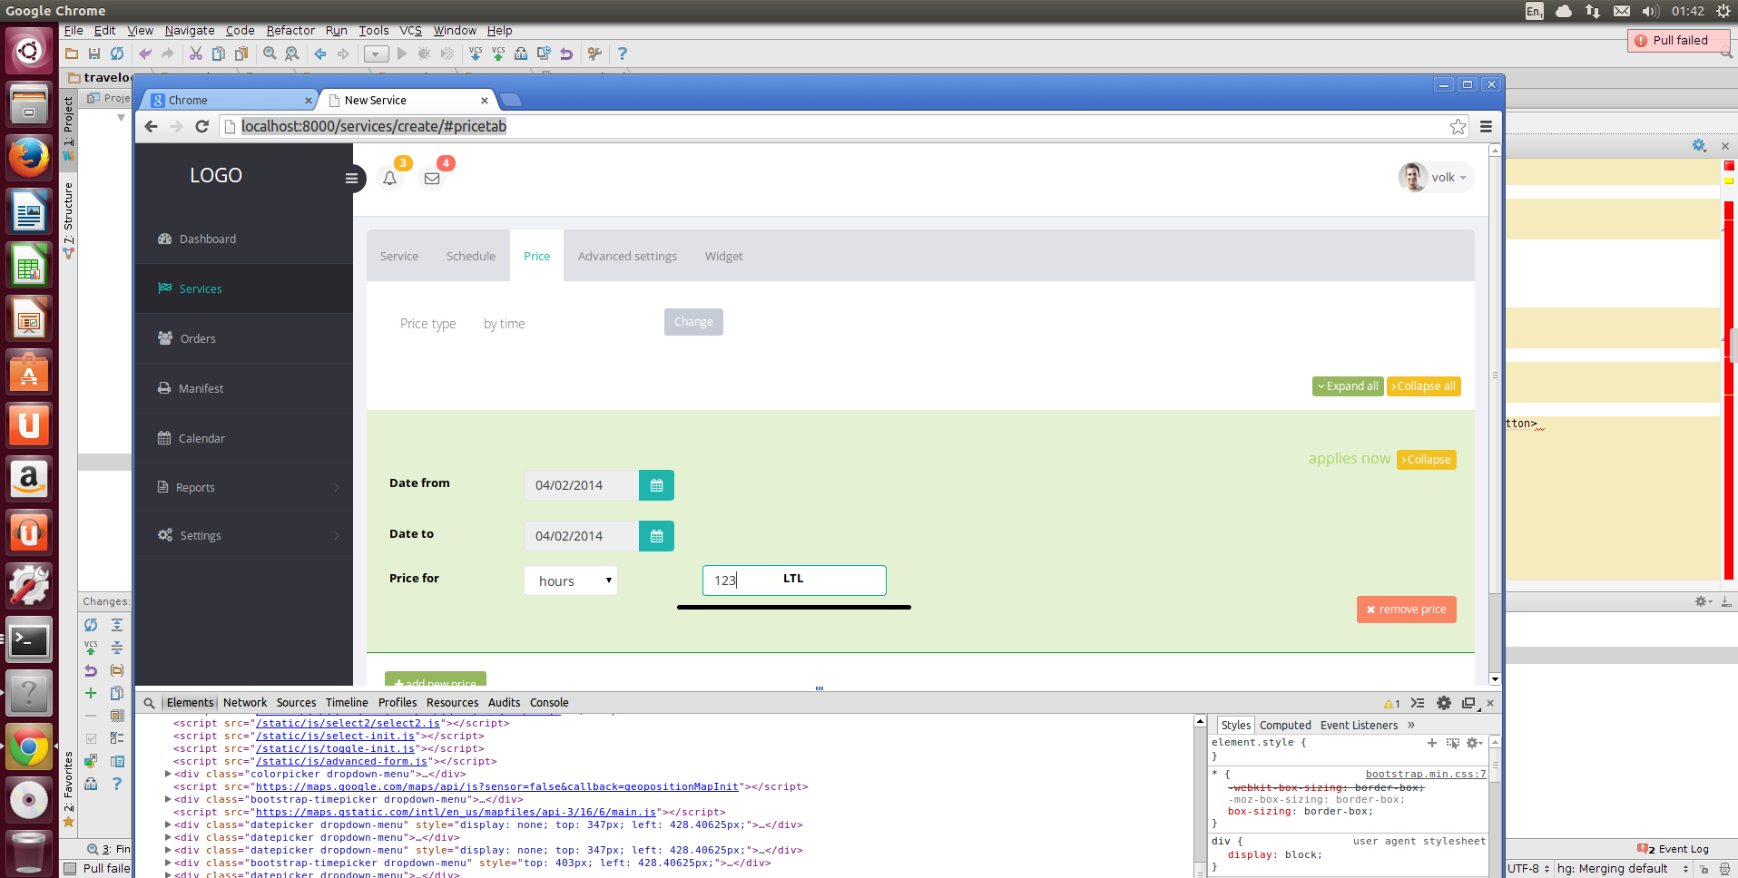Switch to the Widget tab
The image size is (1738, 878).
tap(723, 257)
